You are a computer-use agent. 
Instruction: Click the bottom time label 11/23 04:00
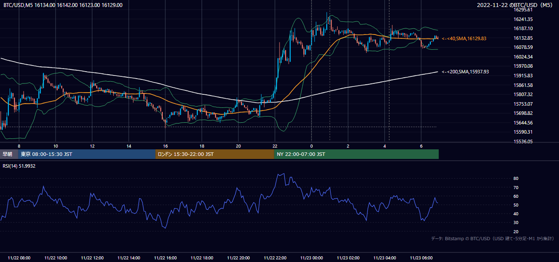coord(384,258)
